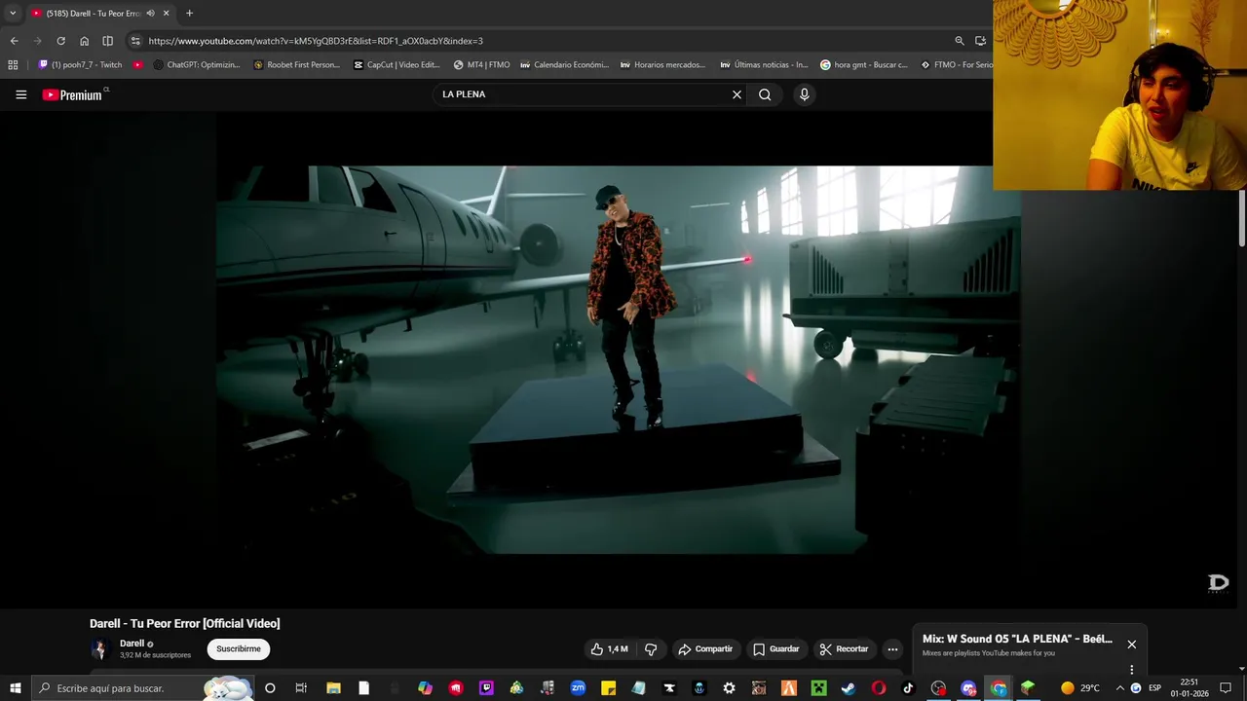Open Últimas noticias bookmark
This screenshot has width=1247, height=701.
[764, 65]
